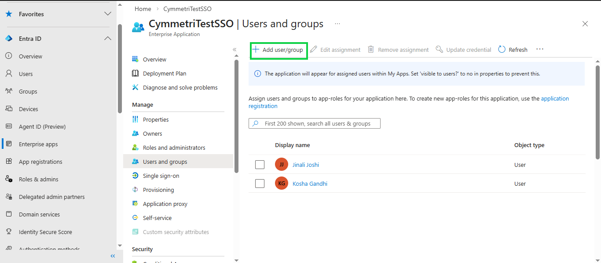
Task: Click the resource menu vertical scrollbar
Action: click(x=236, y=116)
